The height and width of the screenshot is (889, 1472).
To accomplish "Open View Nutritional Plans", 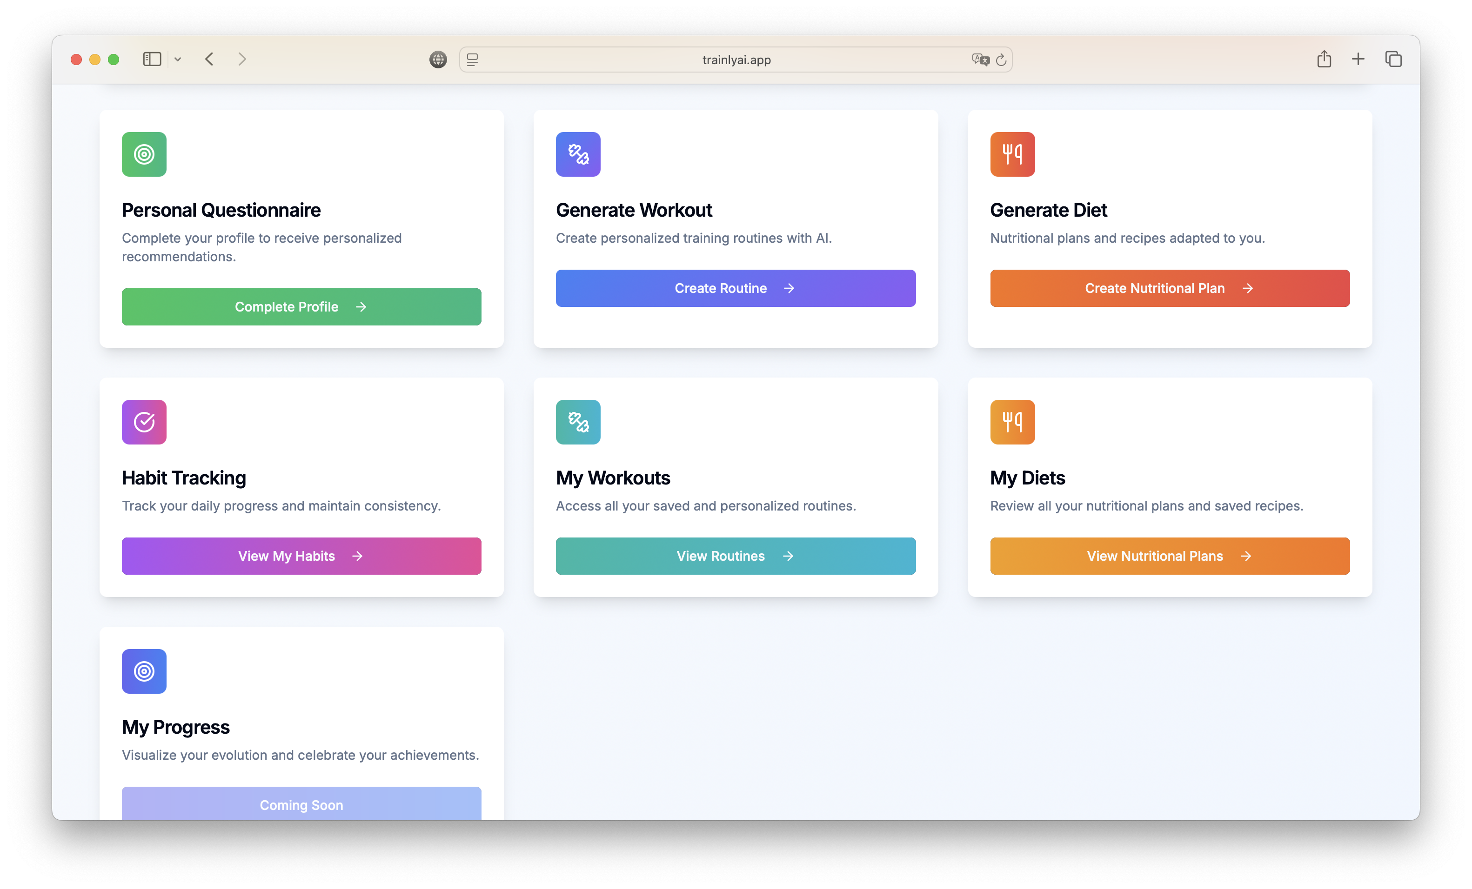I will click(x=1170, y=556).
